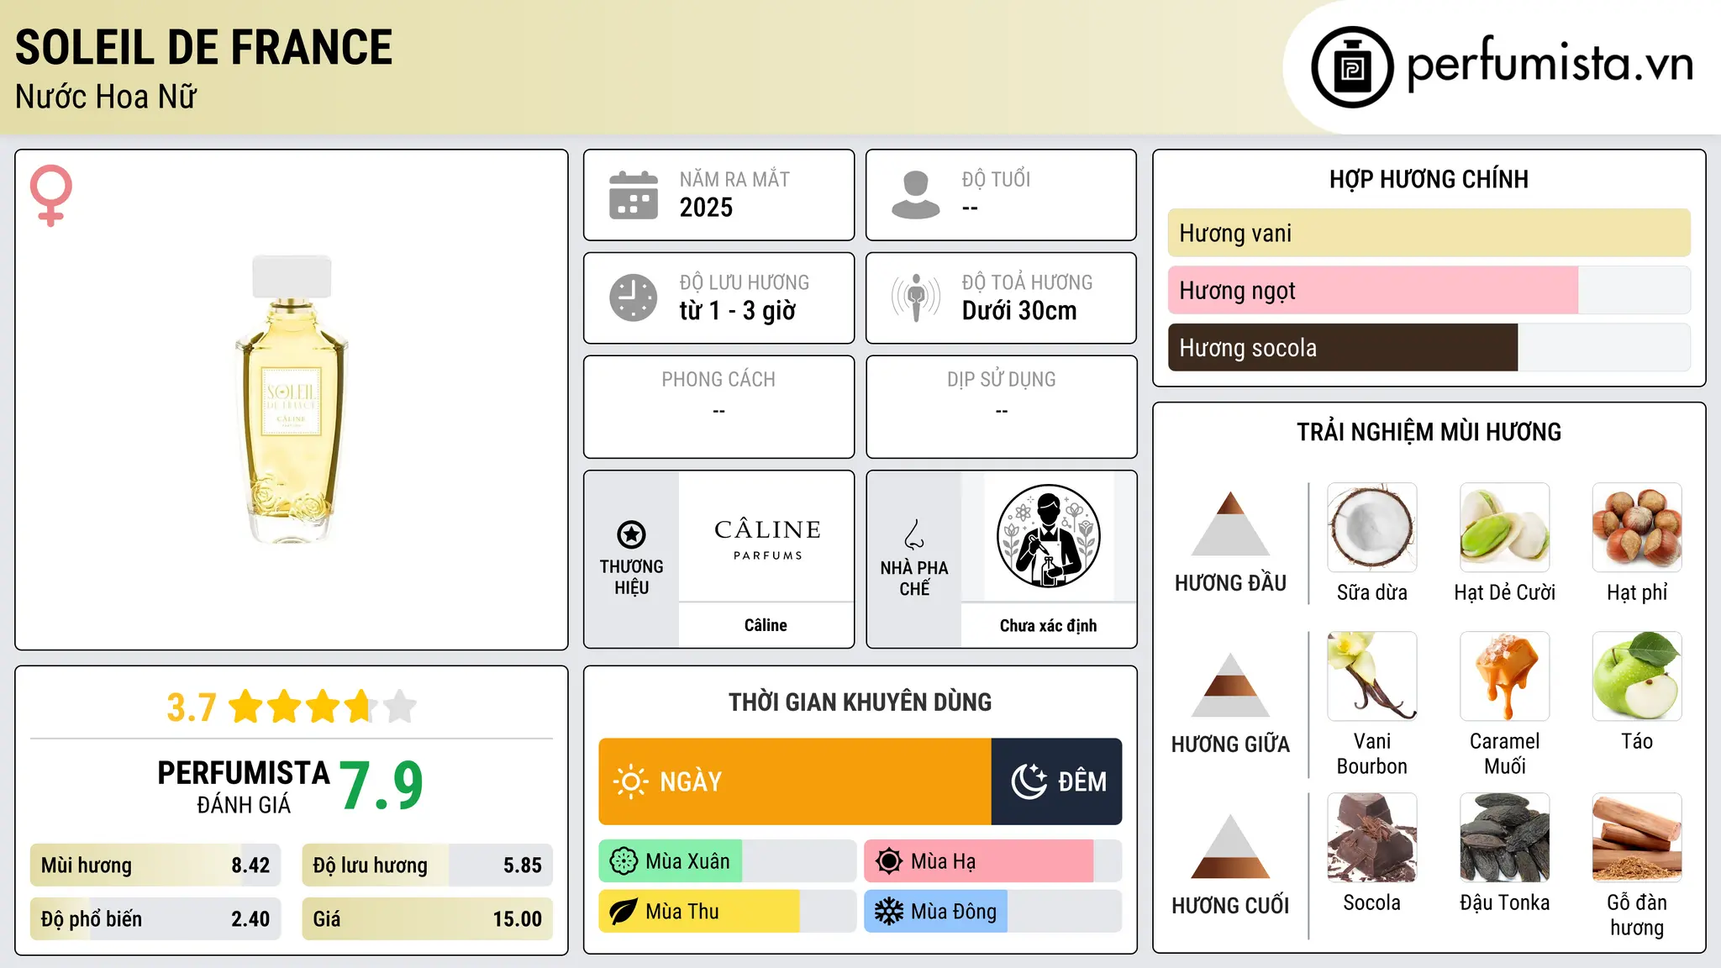
Task: Open the Táo green apple note image
Action: click(x=1637, y=676)
